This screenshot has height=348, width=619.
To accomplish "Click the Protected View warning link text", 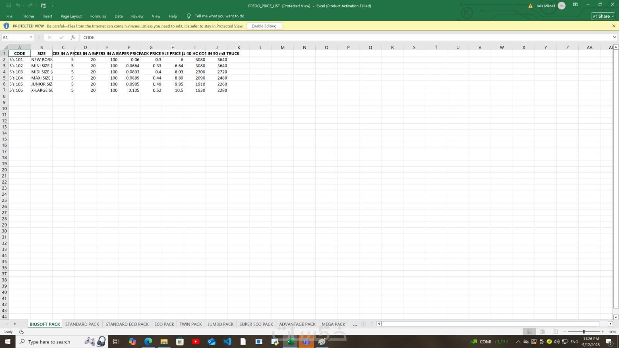I will tap(145, 26).
